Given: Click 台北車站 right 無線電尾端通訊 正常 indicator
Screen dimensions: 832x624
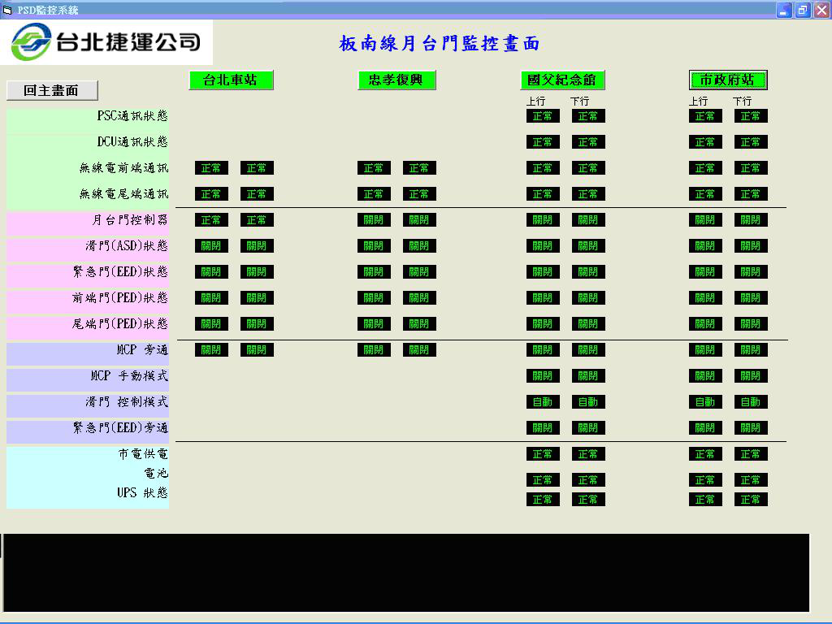Looking at the screenshot, I should pos(257,193).
